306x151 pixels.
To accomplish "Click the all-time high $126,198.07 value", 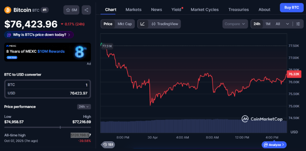I will [81, 135].
